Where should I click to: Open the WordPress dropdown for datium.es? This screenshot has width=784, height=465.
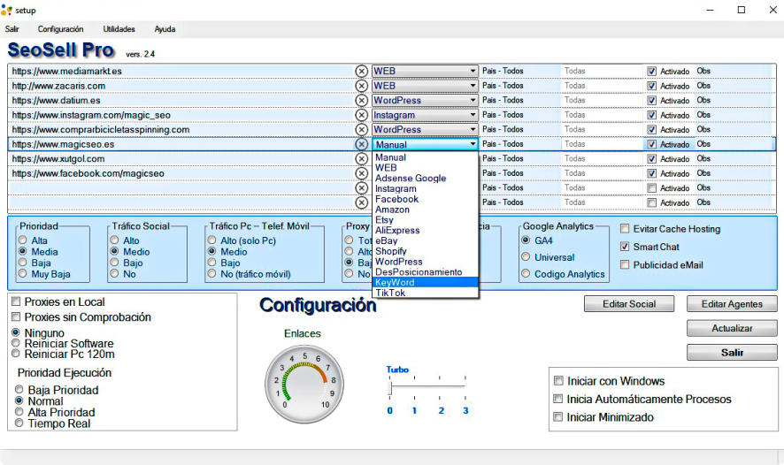425,101
